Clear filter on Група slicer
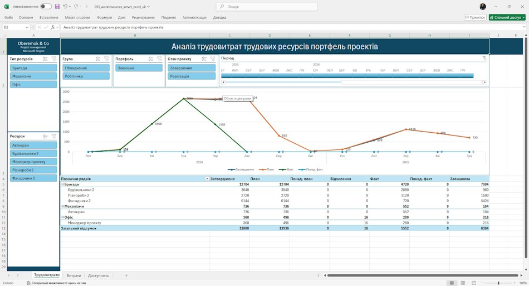The height and width of the screenshot is (286, 529). pyautogui.click(x=106, y=59)
